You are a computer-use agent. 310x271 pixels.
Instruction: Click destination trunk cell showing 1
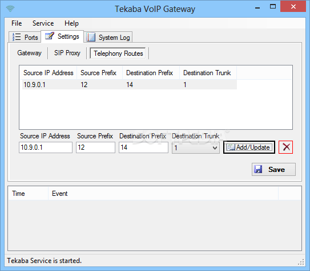coord(185,85)
